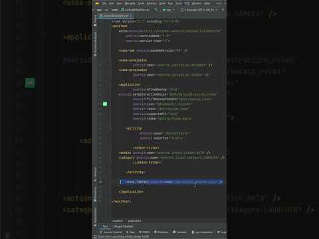Viewport: 319px width, 239px height.
Task: Open the Refactor menu
Action: coord(152,3)
